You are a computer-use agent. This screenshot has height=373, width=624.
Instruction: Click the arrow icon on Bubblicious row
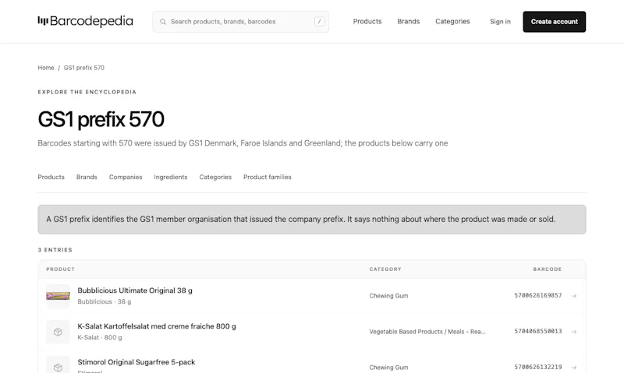click(x=574, y=296)
